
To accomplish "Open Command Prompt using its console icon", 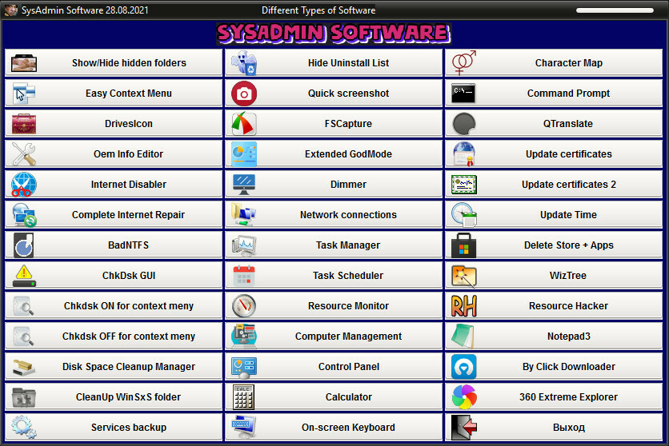I will click(464, 94).
